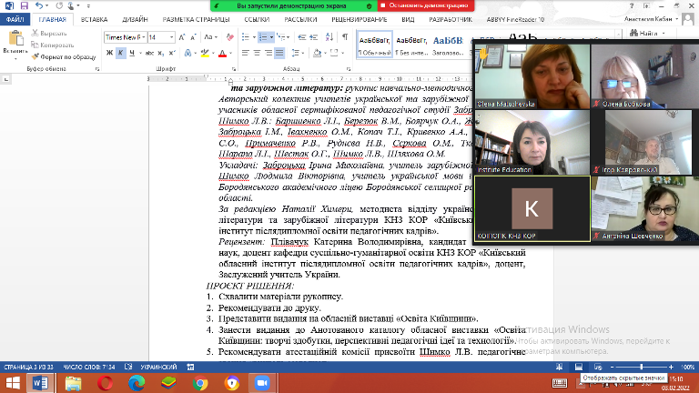Open the Shading paint bucket dropdown arrow

click(326, 53)
